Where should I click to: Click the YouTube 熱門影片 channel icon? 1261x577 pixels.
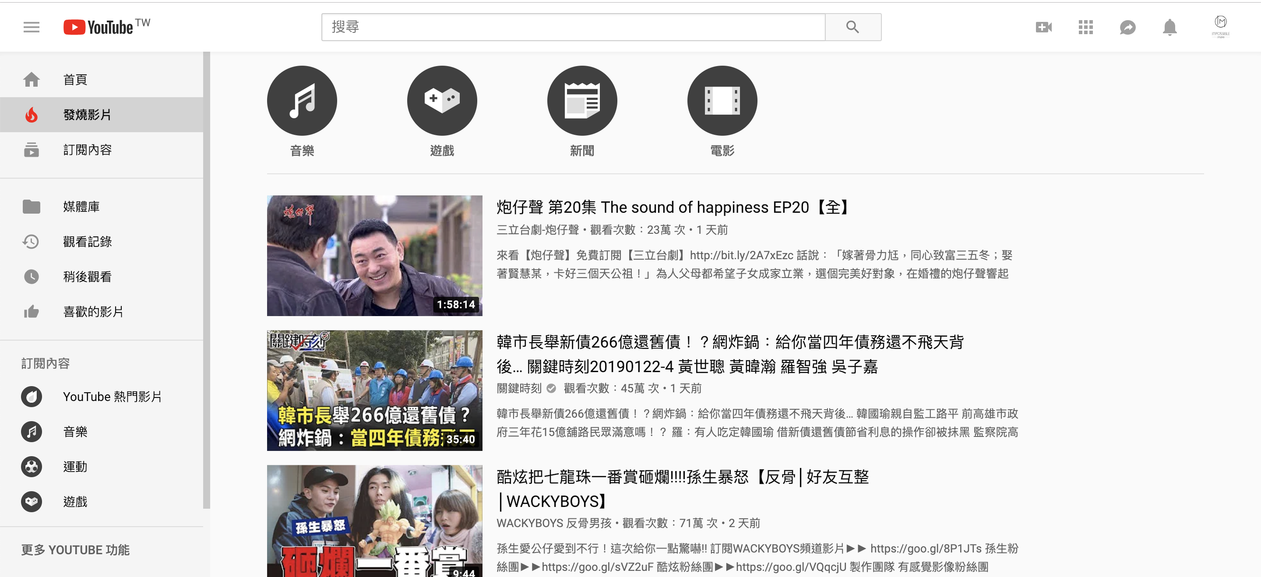(32, 396)
